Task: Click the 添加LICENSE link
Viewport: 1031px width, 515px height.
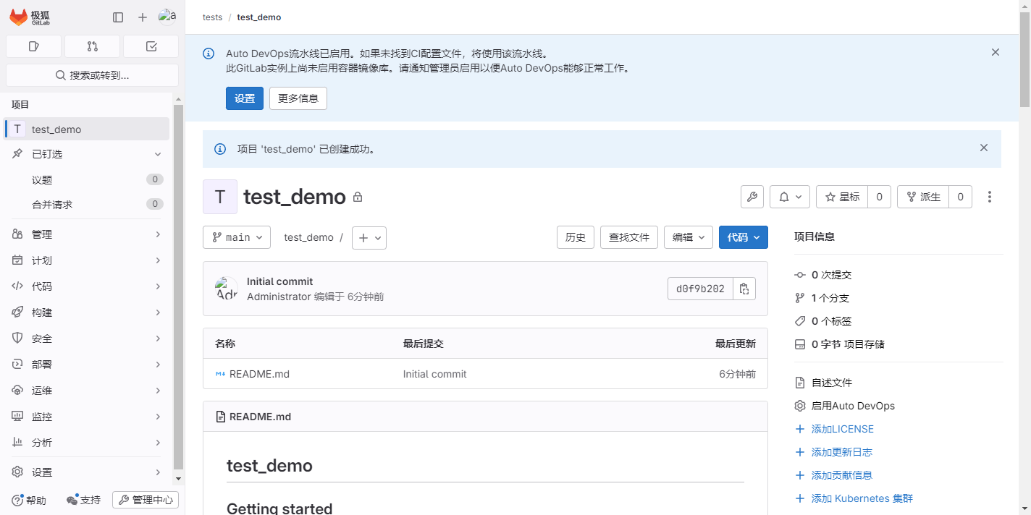Action: [842, 429]
